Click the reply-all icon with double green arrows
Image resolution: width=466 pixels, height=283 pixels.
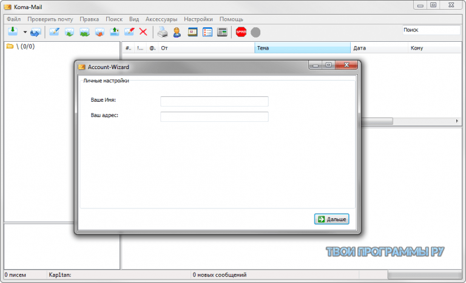click(x=84, y=32)
